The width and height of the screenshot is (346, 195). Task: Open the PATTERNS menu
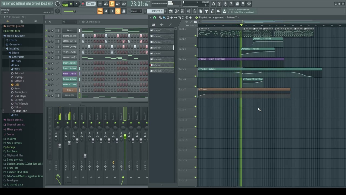click(21, 4)
